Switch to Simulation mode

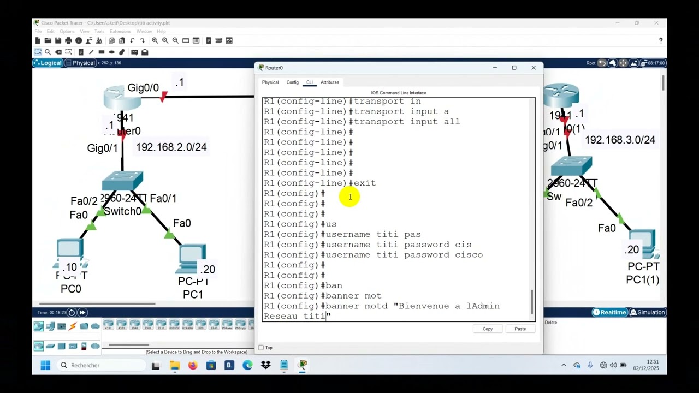647,312
